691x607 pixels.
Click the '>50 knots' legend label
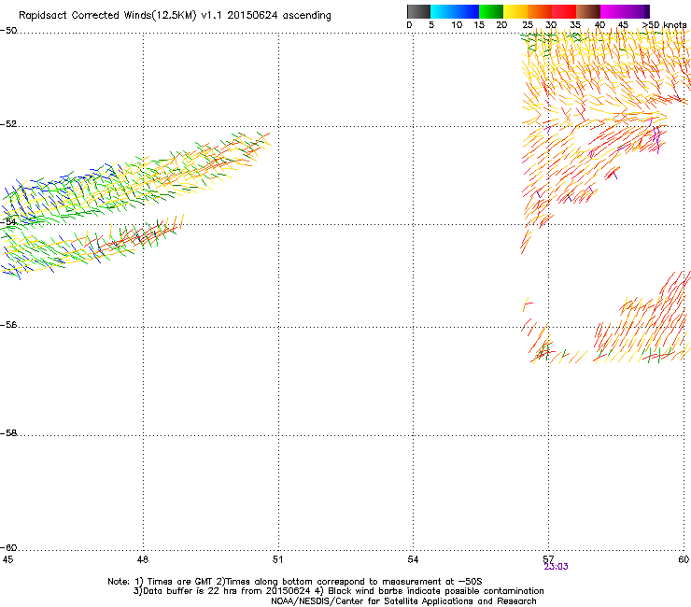(664, 25)
